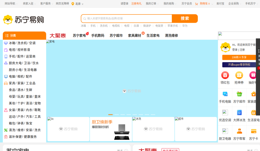260x151 pixels.
Task: Open the 大牌冰洗 washer icon
Action: coord(239,112)
